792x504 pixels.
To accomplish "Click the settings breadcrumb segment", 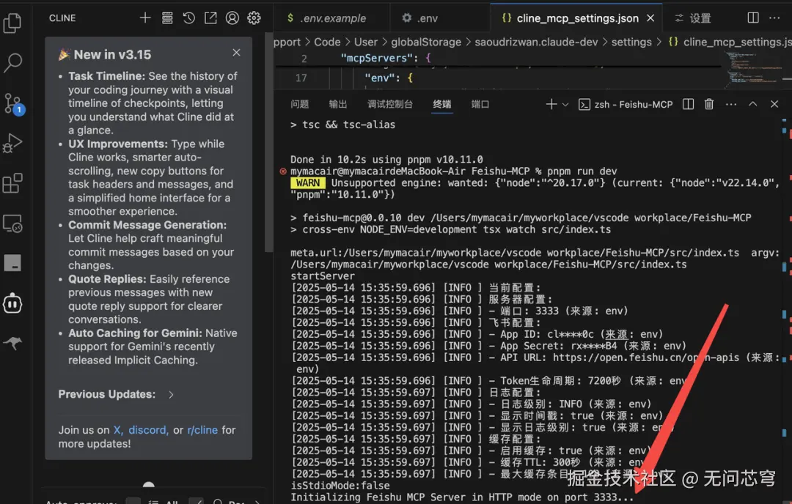I will click(631, 42).
